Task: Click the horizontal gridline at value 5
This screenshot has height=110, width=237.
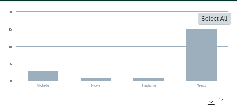Action: click(x=101, y=64)
